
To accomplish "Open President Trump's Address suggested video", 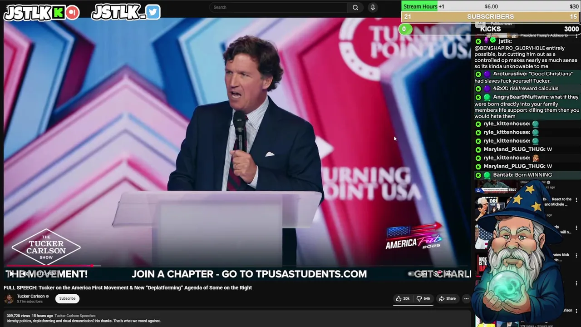I will point(544,35).
